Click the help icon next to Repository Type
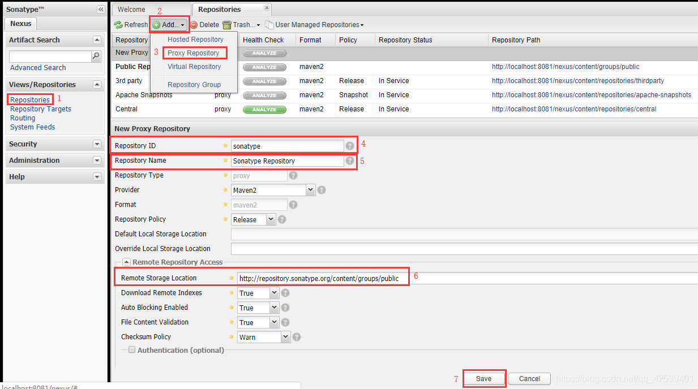This screenshot has width=698, height=389. (293, 175)
